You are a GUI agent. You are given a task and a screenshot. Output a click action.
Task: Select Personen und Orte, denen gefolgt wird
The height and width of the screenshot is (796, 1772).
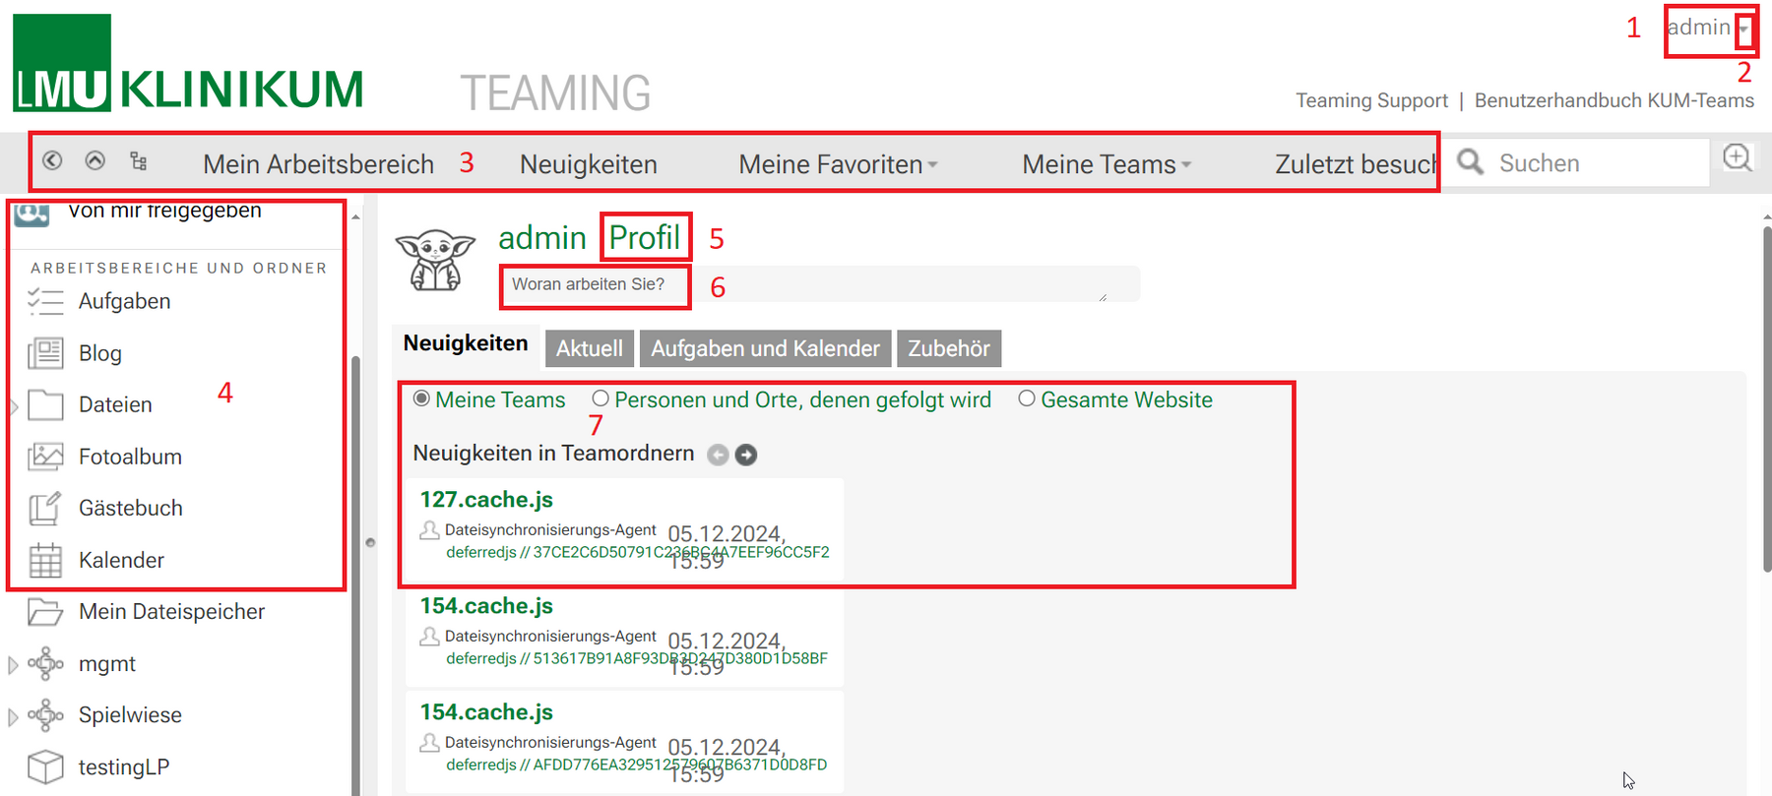(x=601, y=398)
